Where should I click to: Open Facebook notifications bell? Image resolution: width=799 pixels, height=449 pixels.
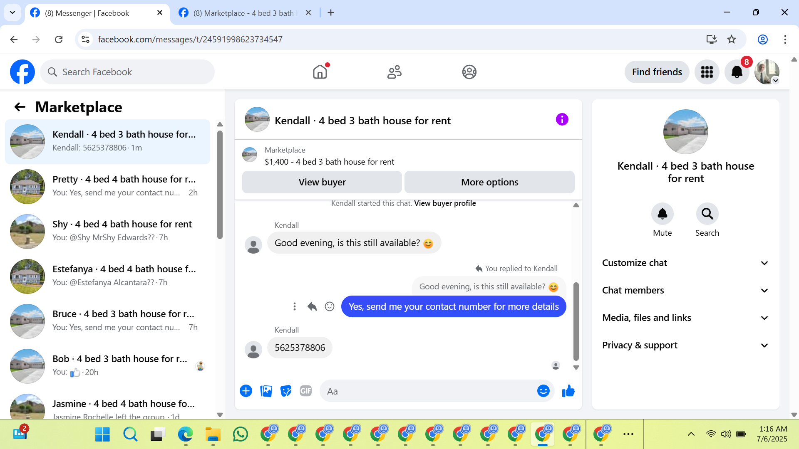737,72
